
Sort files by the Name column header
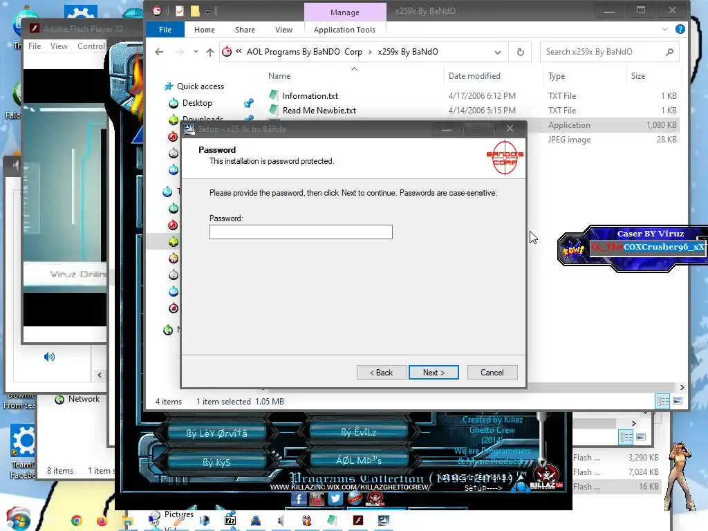click(279, 76)
